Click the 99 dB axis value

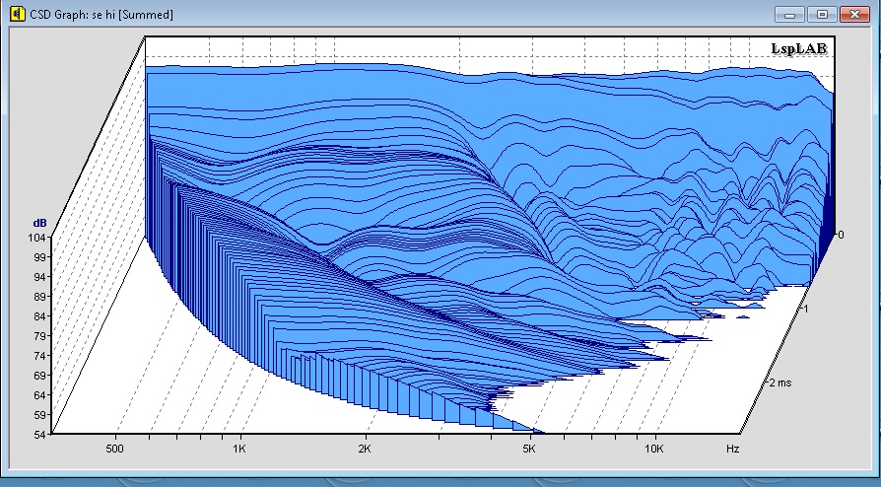[x=38, y=257]
